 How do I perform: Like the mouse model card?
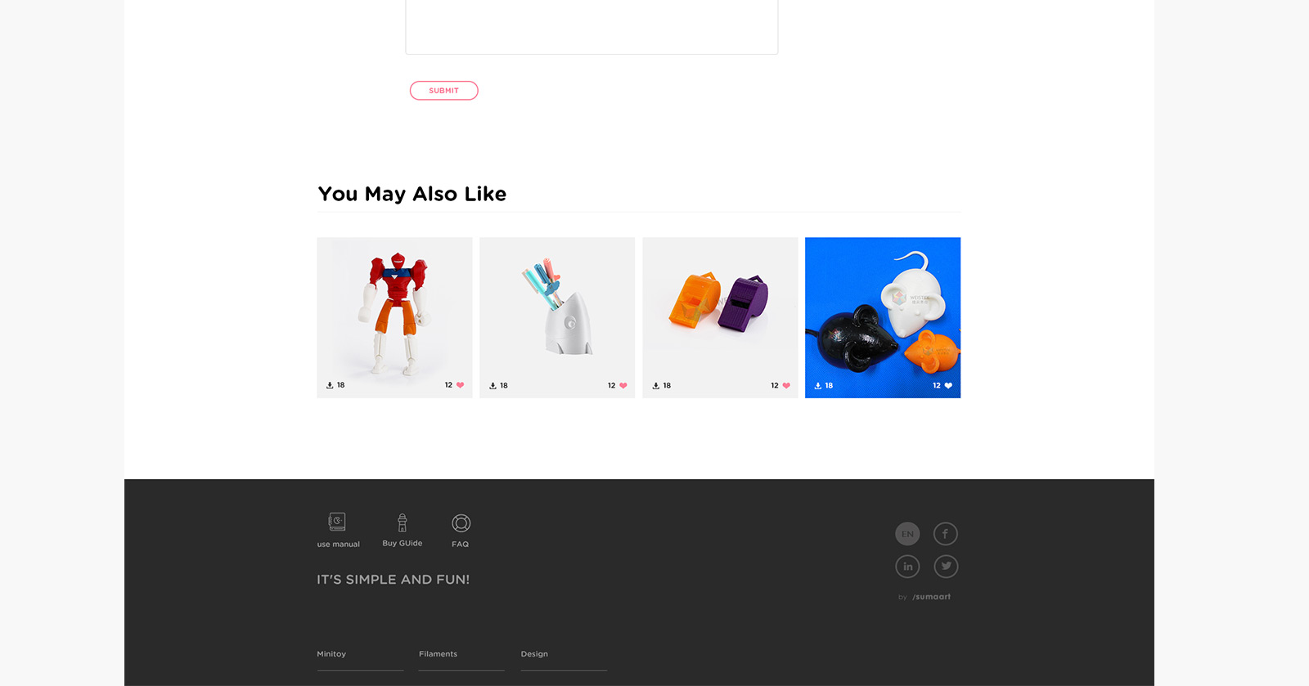pyautogui.click(x=948, y=386)
